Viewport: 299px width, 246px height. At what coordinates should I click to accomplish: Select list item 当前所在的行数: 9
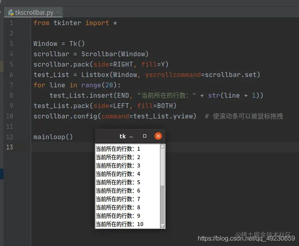click(128, 216)
